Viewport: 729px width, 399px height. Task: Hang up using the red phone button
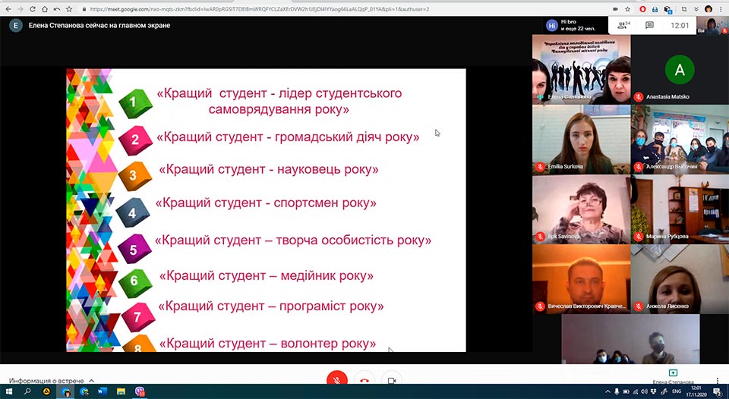coord(364,379)
